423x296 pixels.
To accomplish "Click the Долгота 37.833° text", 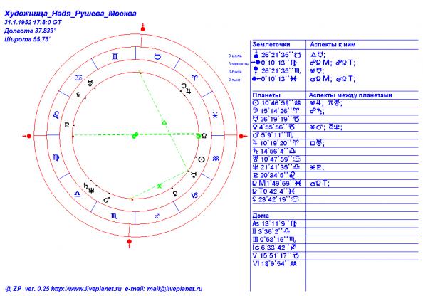I will click(x=30, y=31).
